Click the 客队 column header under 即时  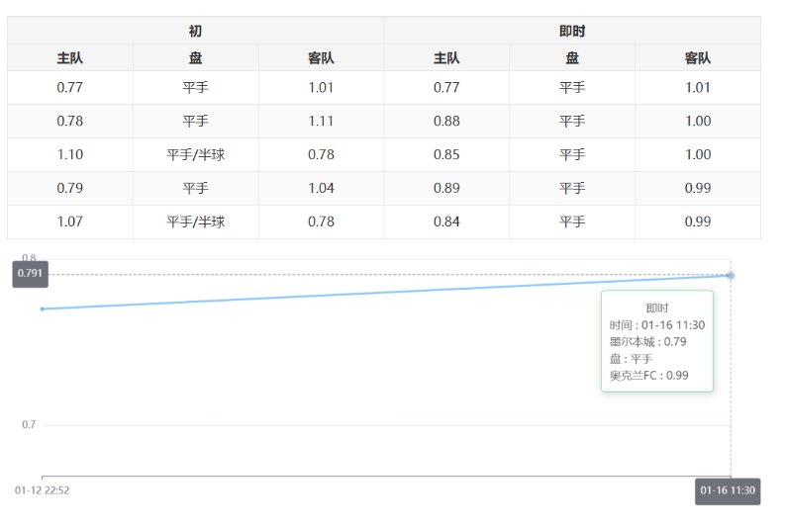coord(697,58)
